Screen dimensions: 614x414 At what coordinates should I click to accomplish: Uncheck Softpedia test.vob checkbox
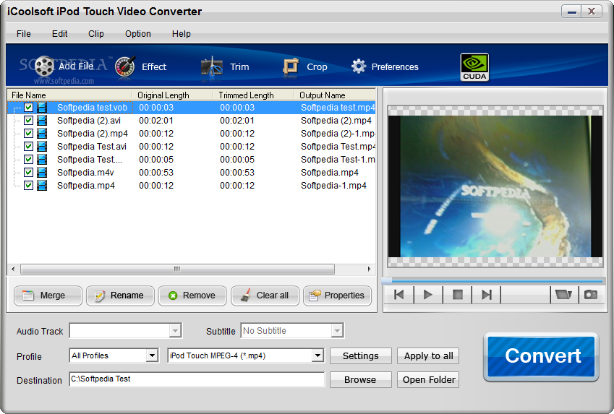(28, 107)
